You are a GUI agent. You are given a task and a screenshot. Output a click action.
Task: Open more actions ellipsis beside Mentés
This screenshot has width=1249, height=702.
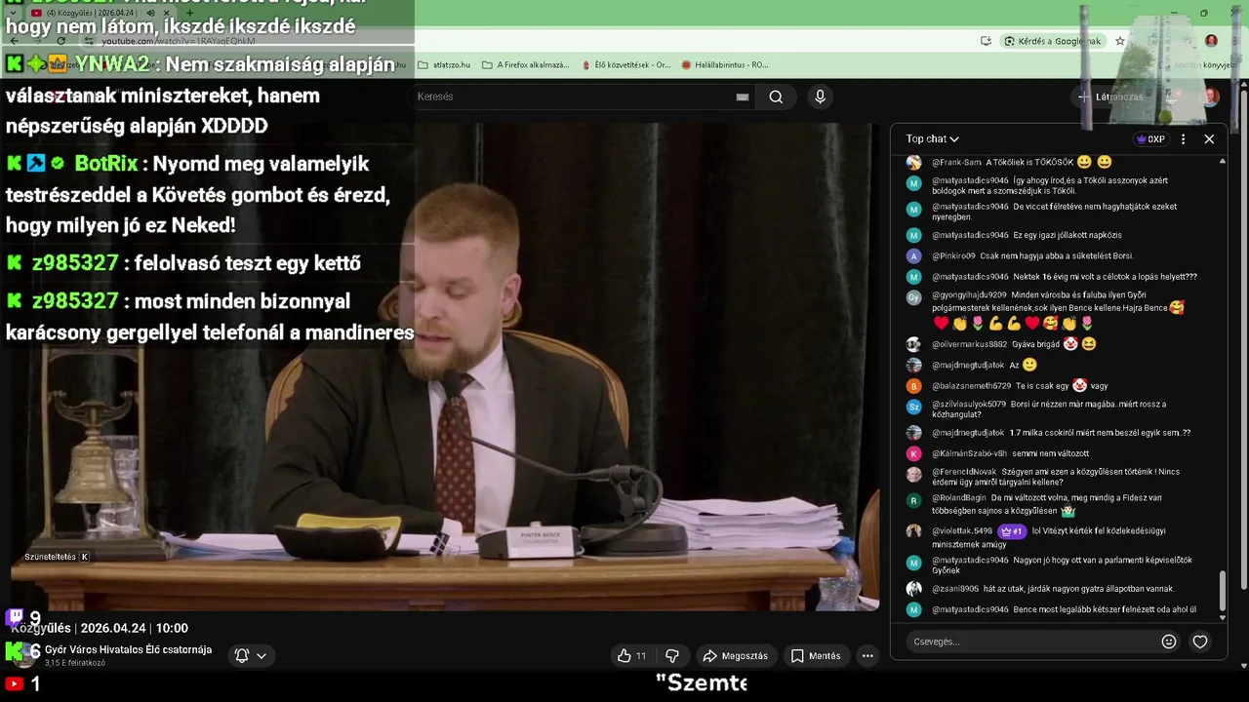867,656
